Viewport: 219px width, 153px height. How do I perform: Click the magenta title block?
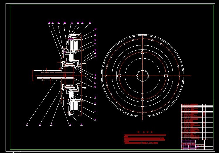(189, 144)
